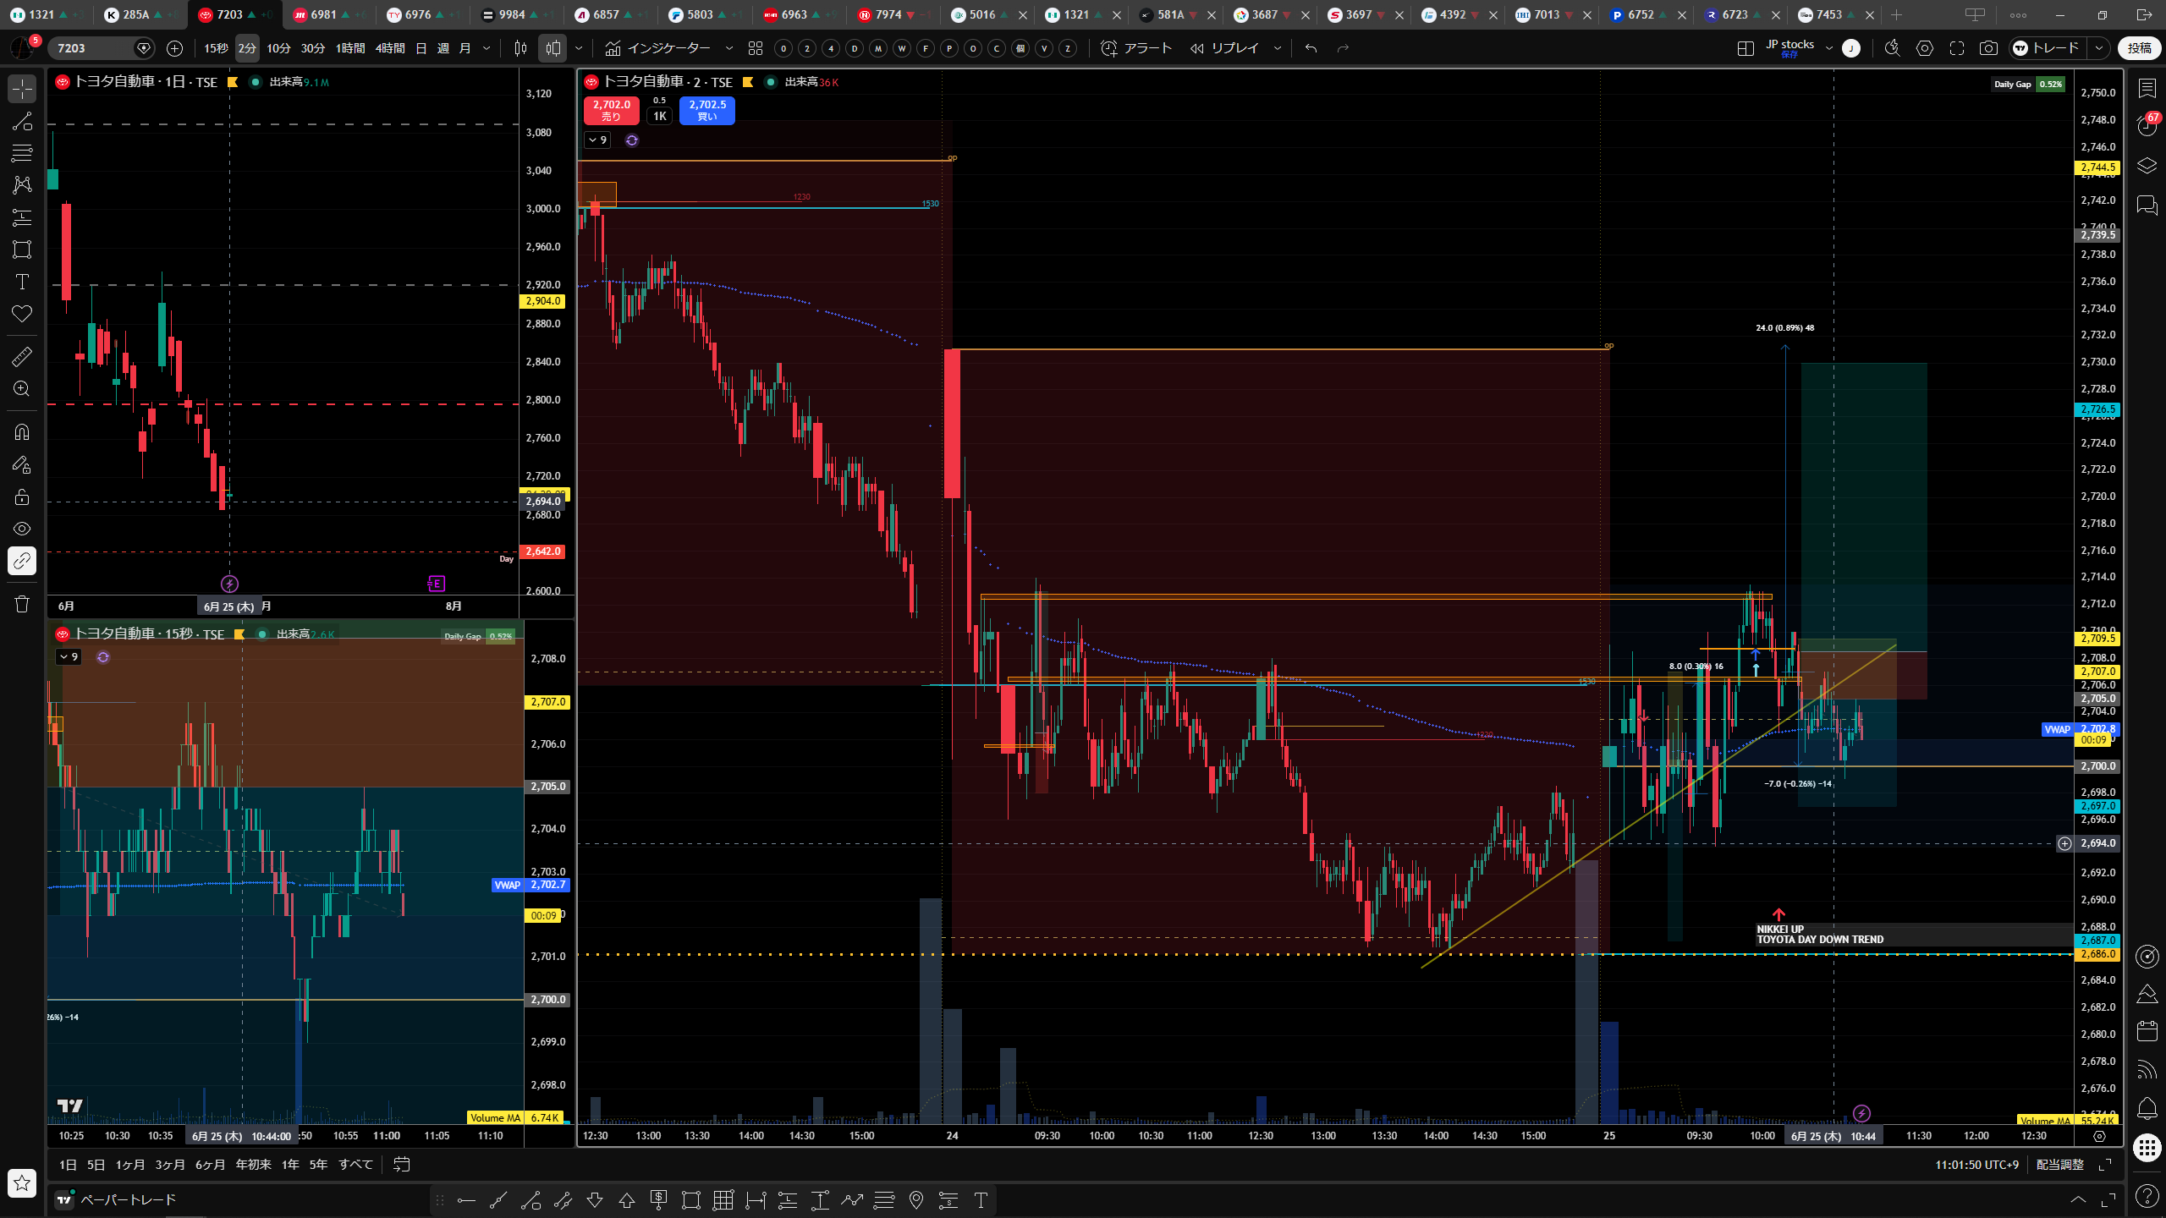
Task: Expand the 9 indicators legend on main chart
Action: pos(597,140)
